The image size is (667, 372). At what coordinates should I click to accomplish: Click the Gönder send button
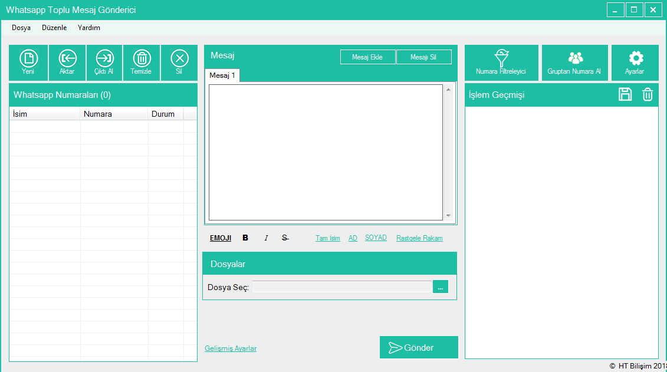[419, 347]
